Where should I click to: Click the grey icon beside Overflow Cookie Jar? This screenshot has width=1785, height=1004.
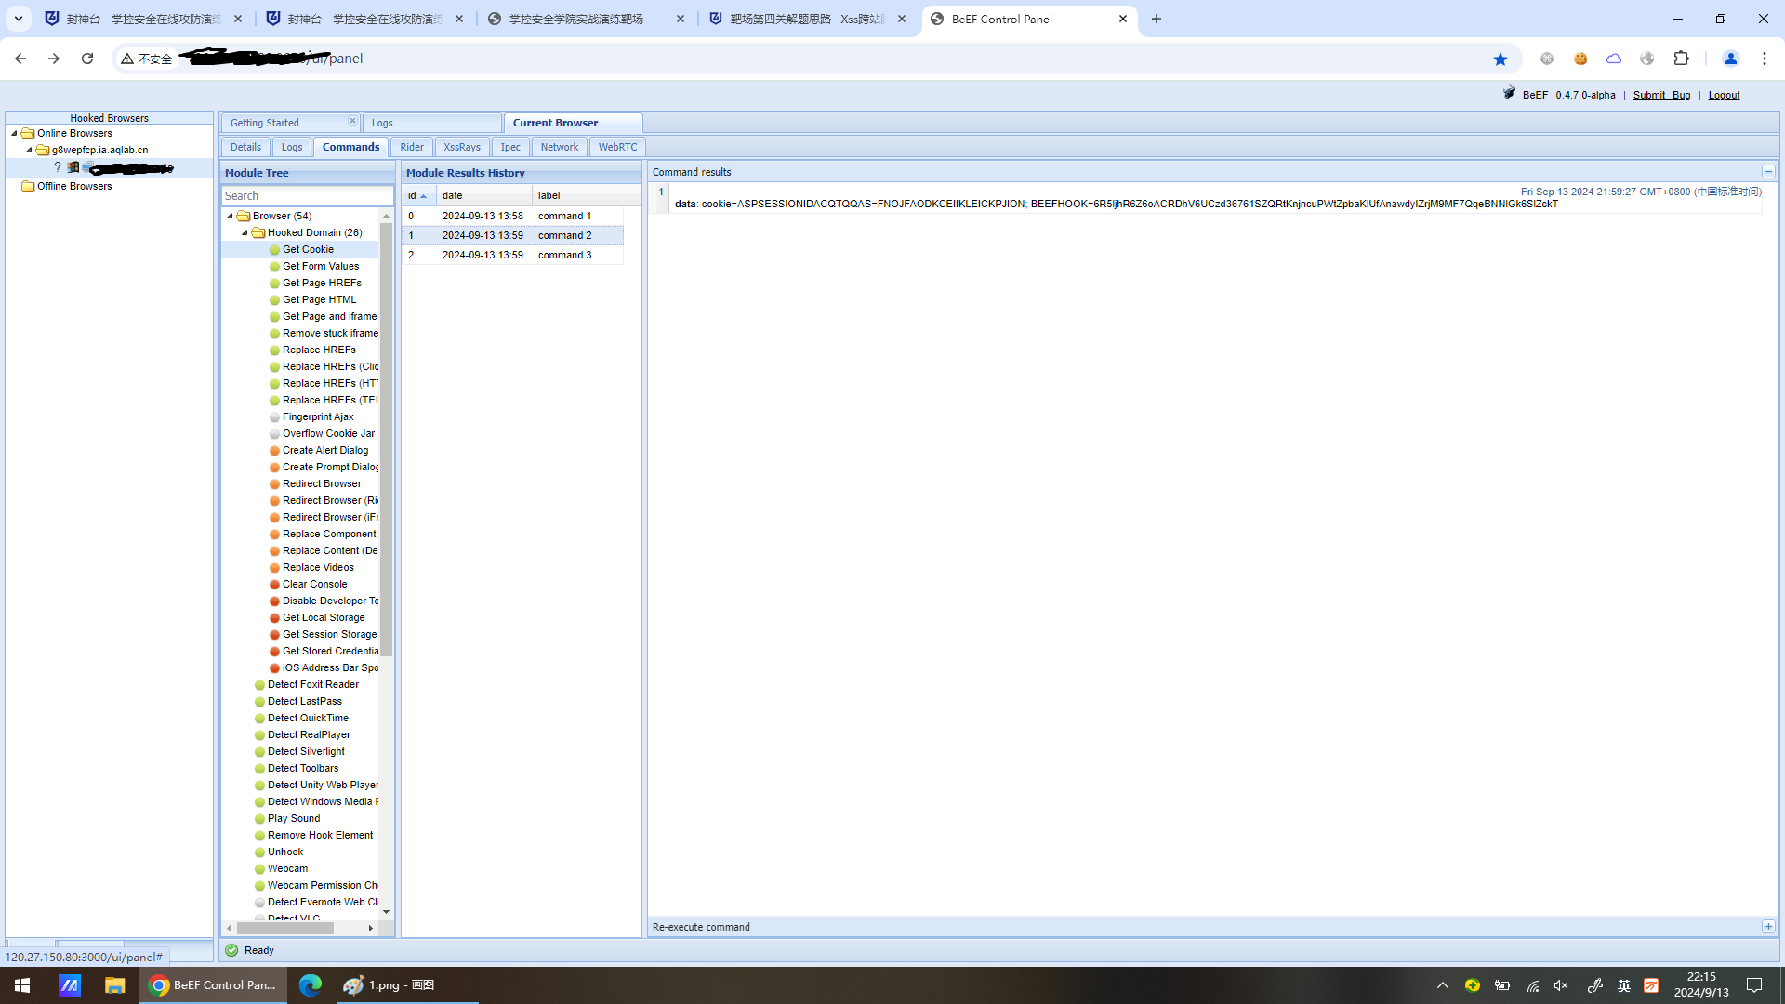pos(274,434)
